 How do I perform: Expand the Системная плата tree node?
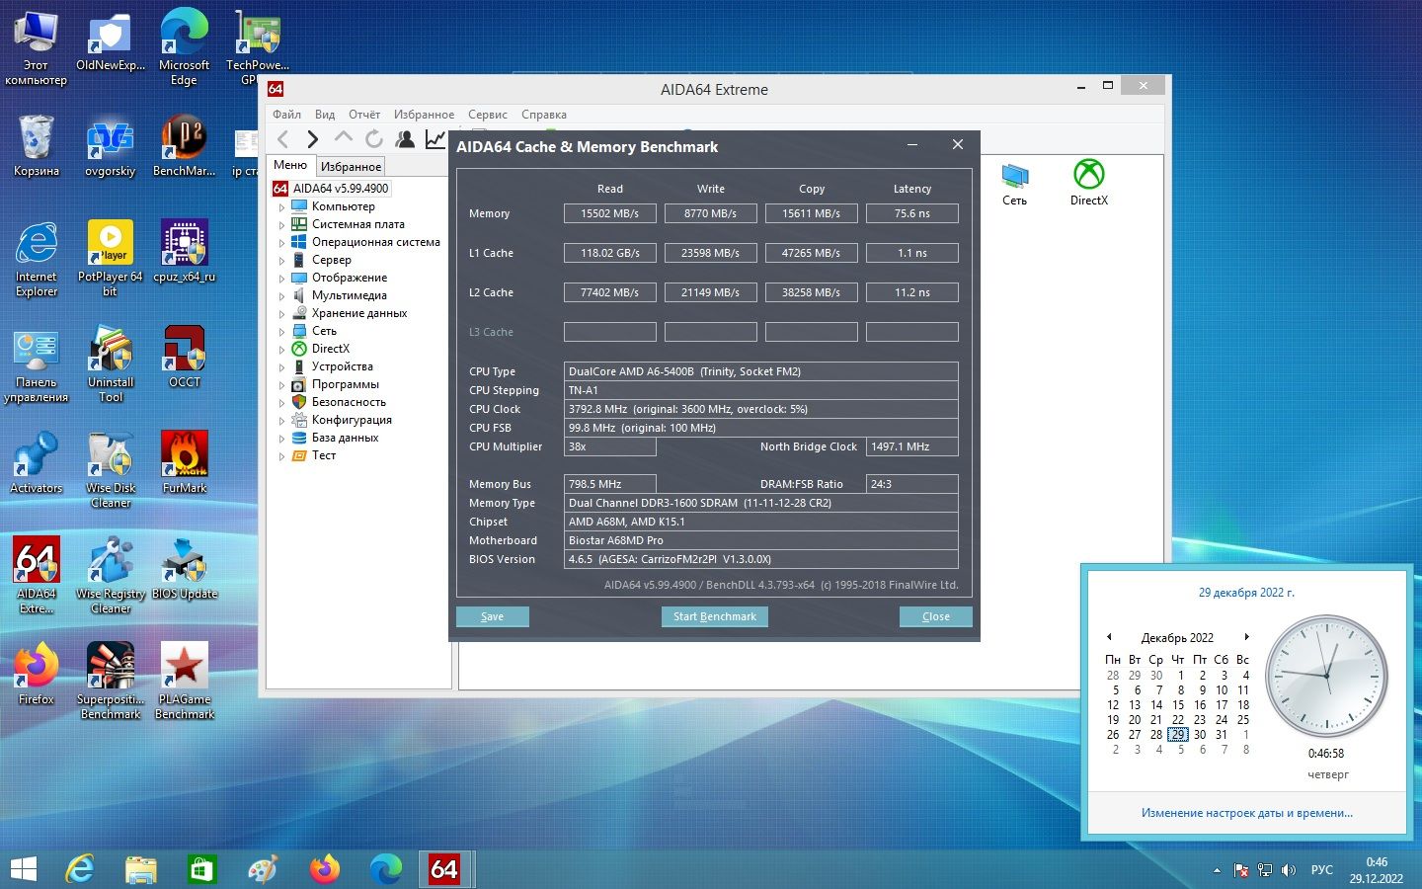281,225
